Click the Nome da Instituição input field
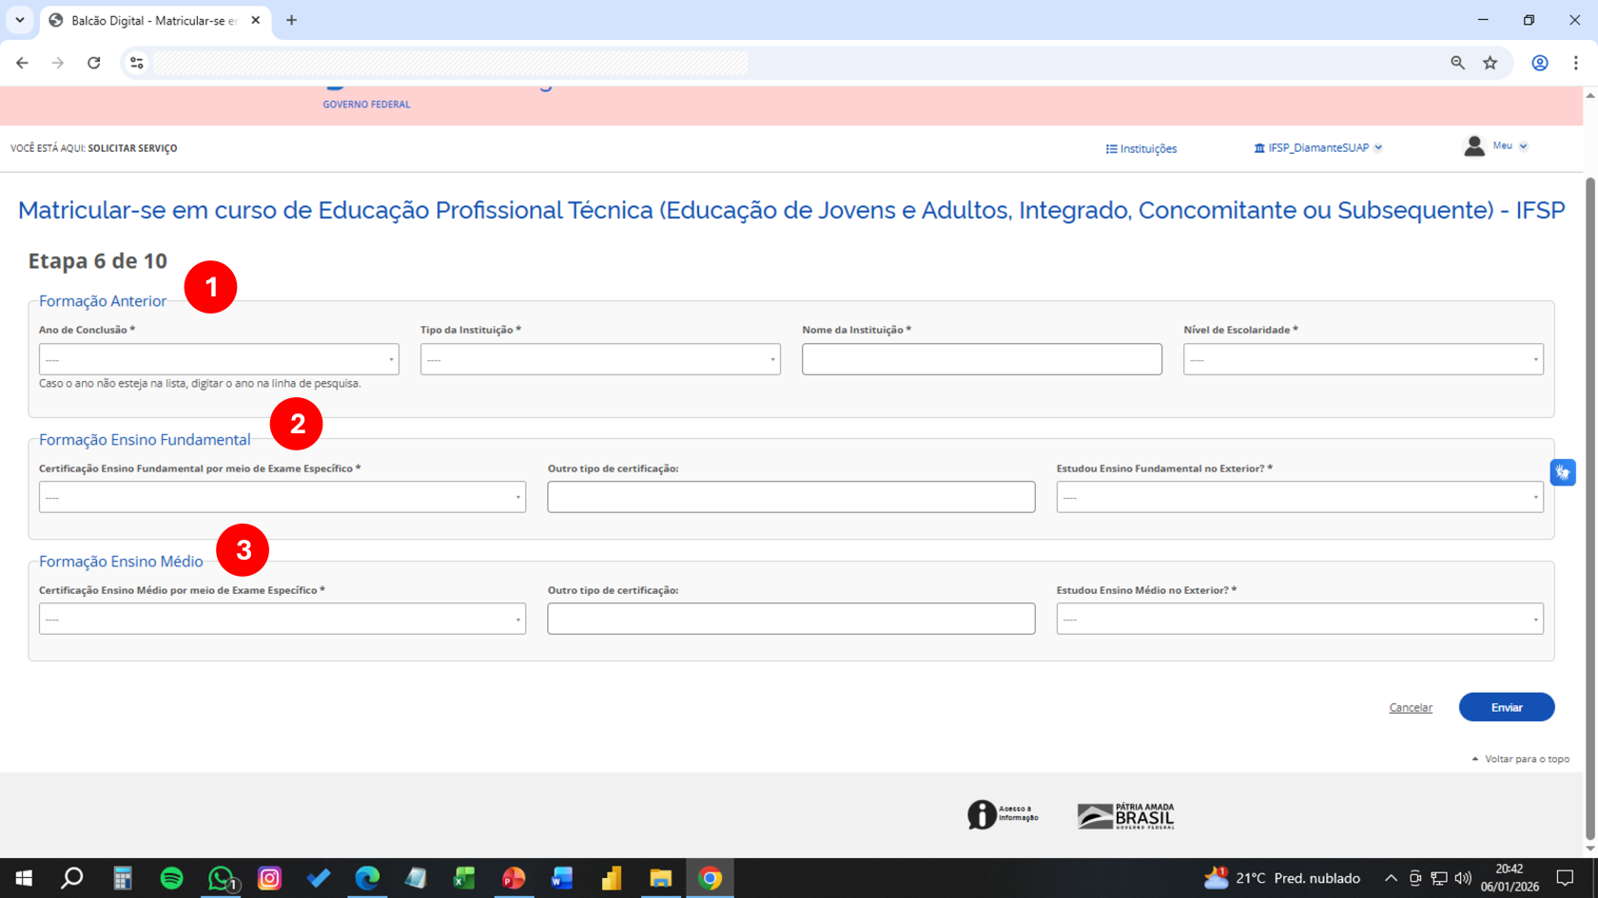1598x898 pixels. point(981,358)
